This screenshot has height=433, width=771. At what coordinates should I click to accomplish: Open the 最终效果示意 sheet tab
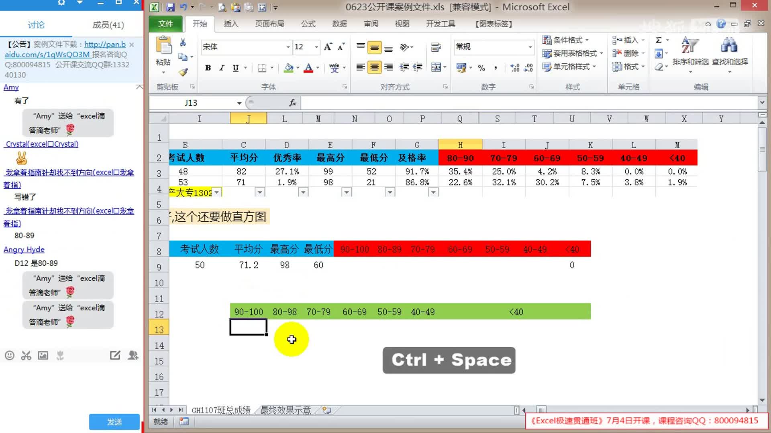tap(286, 410)
